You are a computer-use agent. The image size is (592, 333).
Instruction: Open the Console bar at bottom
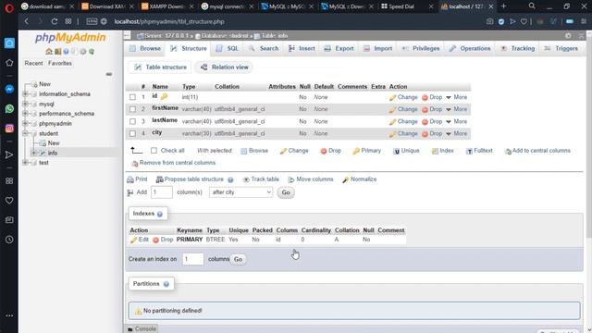tap(142, 329)
